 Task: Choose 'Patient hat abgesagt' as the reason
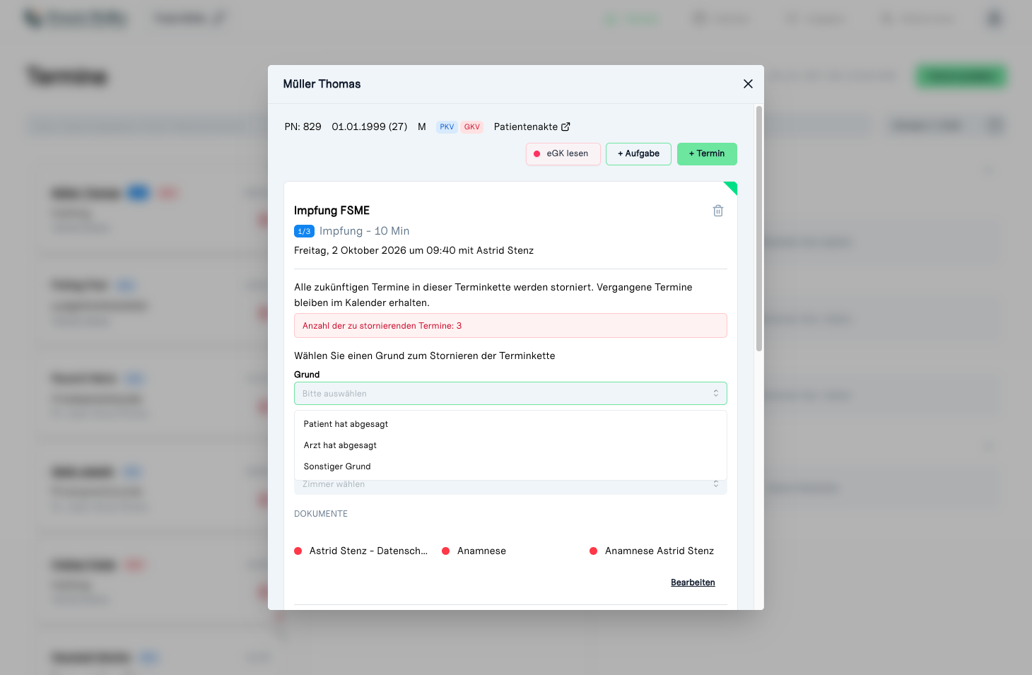[x=510, y=424]
